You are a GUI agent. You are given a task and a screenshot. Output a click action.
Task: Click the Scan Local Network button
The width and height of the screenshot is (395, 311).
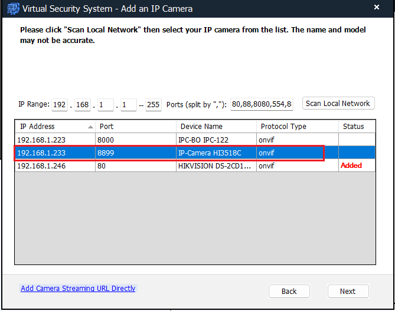(x=338, y=104)
